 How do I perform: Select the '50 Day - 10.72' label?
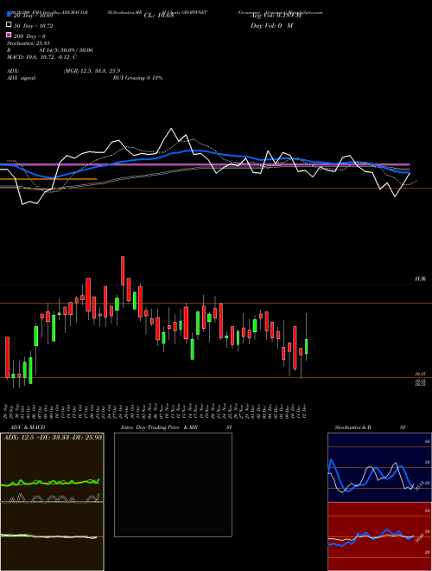(x=34, y=26)
